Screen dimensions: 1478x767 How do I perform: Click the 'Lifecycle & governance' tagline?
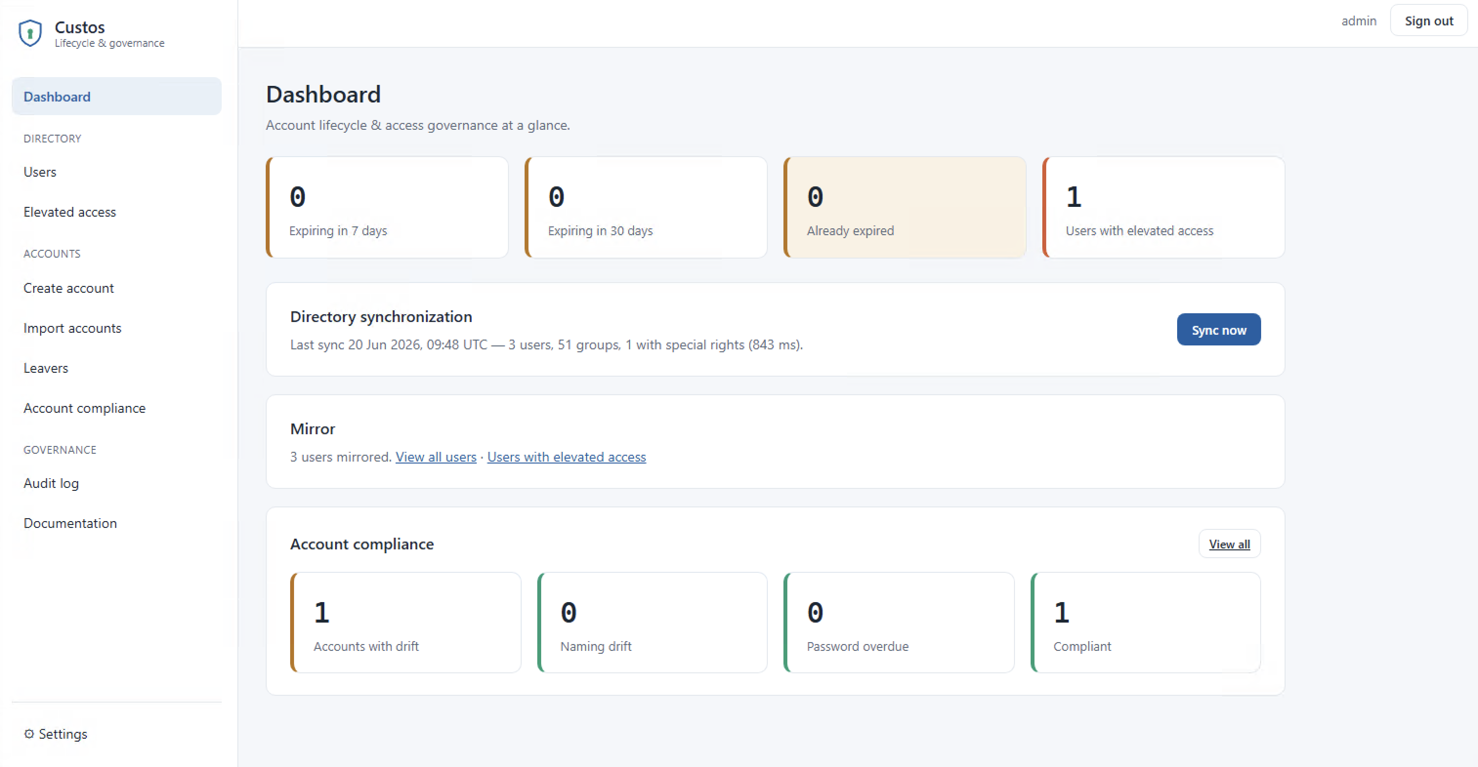[x=109, y=43]
